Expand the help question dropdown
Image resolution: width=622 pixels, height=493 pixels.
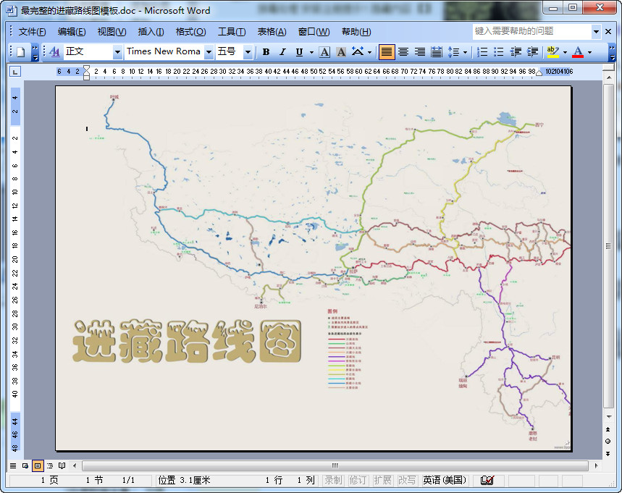click(596, 31)
